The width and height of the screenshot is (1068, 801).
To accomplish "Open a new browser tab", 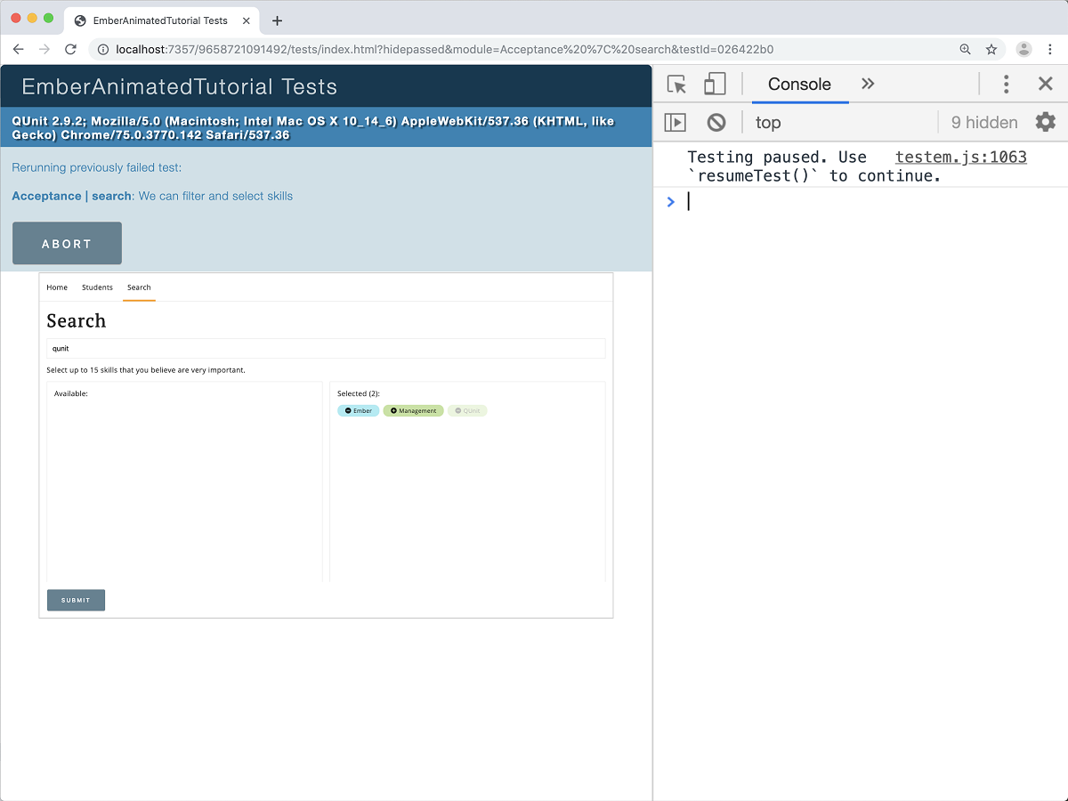I will pos(277,20).
